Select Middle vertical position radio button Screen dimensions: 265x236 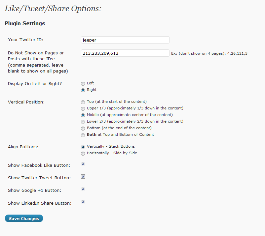tap(83, 115)
